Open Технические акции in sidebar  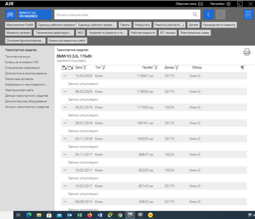18,57
